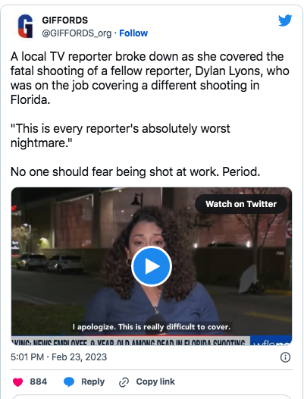Click the subtitle caption in the video
This screenshot has height=399, width=304.
(152, 327)
